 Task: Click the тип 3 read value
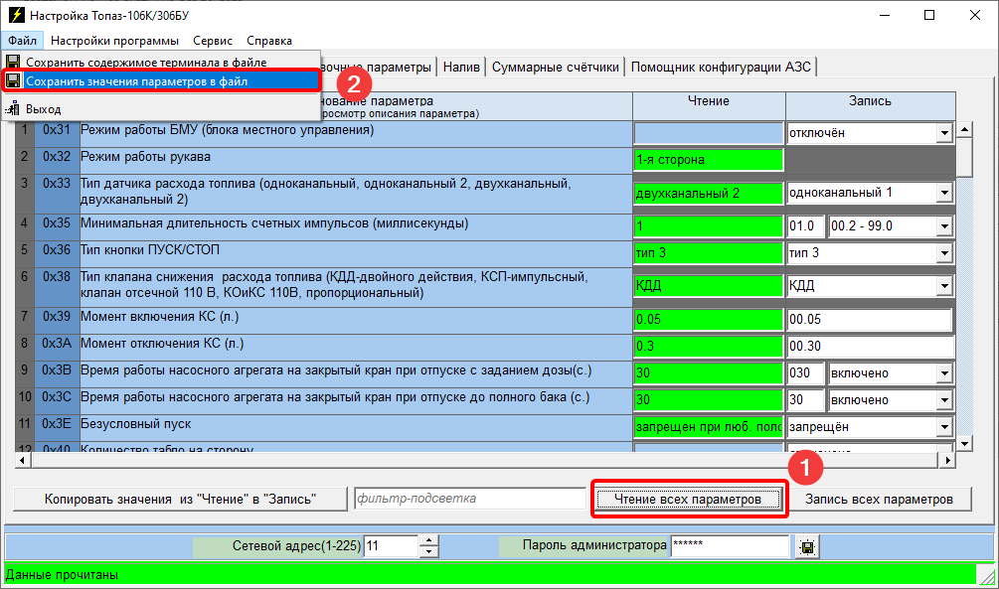[709, 253]
